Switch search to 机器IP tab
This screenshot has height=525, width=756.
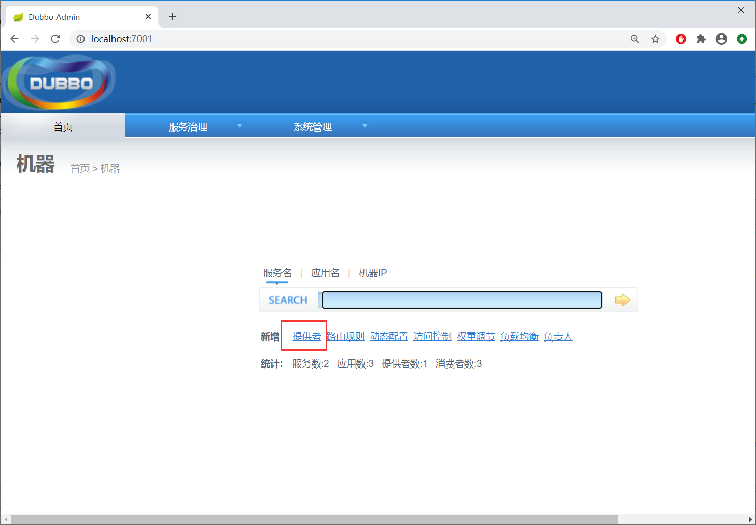[373, 273]
